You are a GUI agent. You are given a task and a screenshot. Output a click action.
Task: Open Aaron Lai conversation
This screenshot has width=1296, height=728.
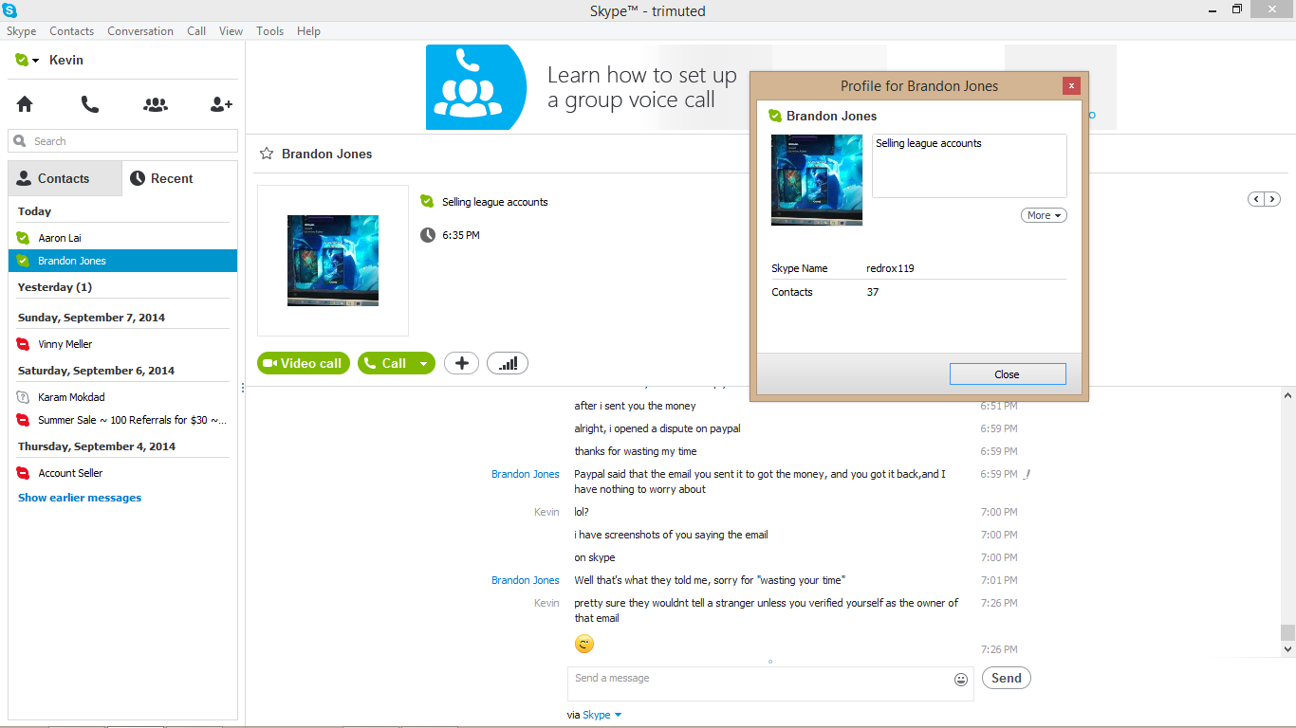(x=123, y=238)
